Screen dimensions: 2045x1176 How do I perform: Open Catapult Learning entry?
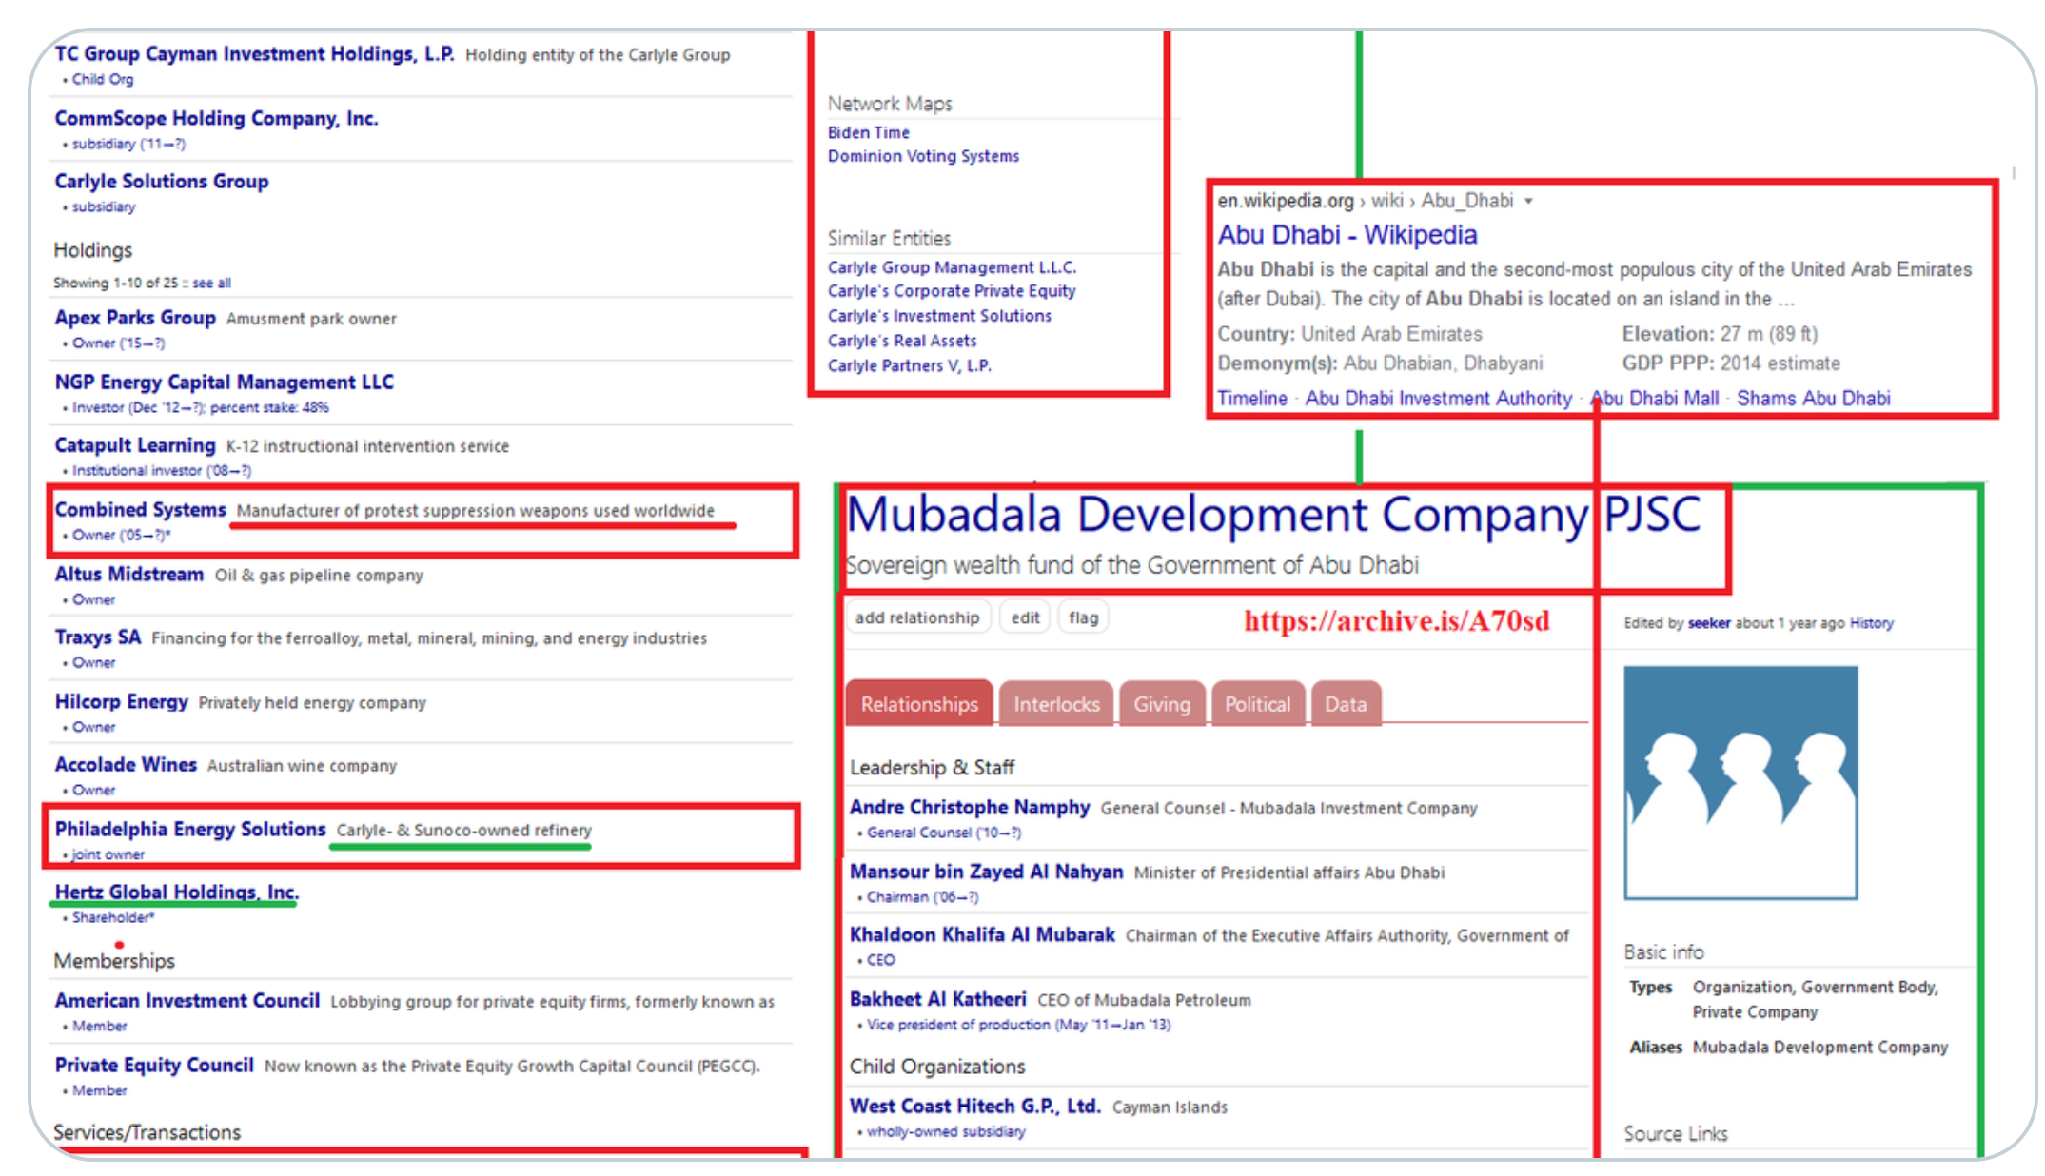[135, 445]
